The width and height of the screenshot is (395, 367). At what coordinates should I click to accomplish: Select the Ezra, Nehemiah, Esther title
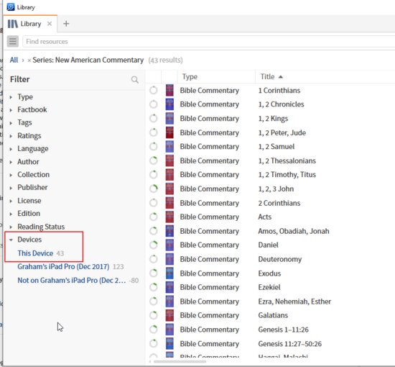[x=294, y=302]
